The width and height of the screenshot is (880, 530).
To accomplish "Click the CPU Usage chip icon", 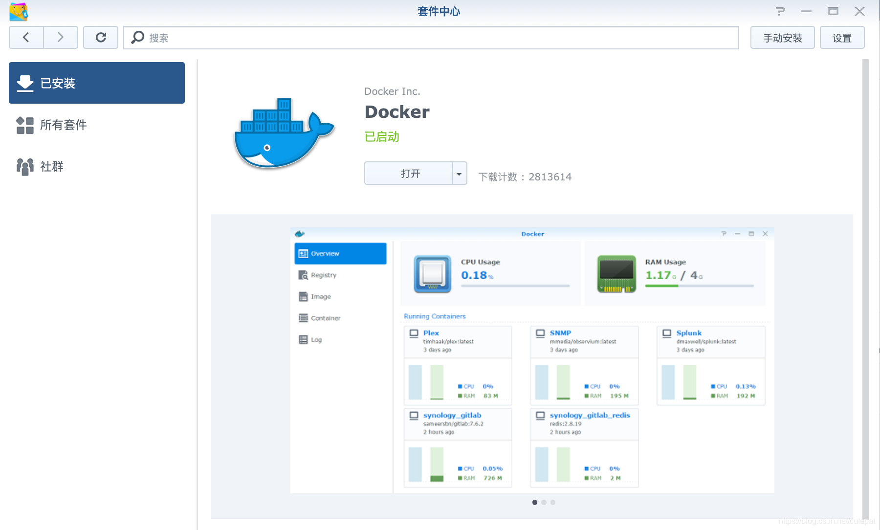I will pos(432,274).
